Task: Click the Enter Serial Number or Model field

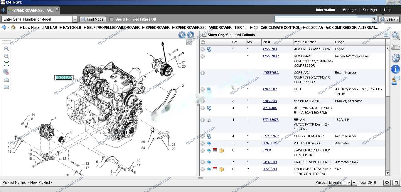Action: (x=37, y=19)
